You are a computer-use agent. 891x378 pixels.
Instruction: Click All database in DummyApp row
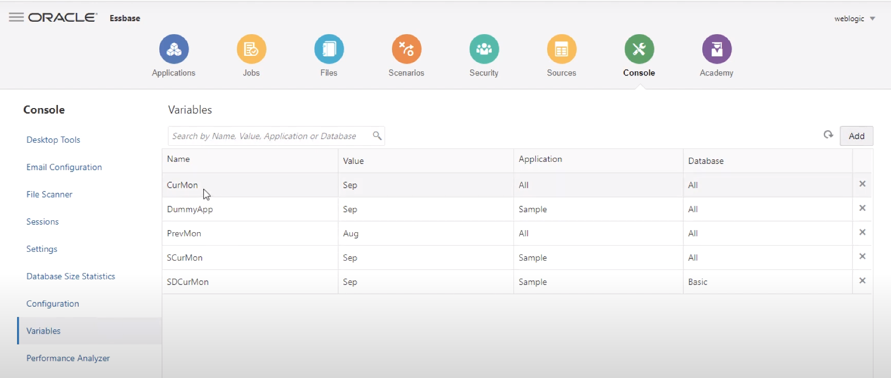click(693, 209)
